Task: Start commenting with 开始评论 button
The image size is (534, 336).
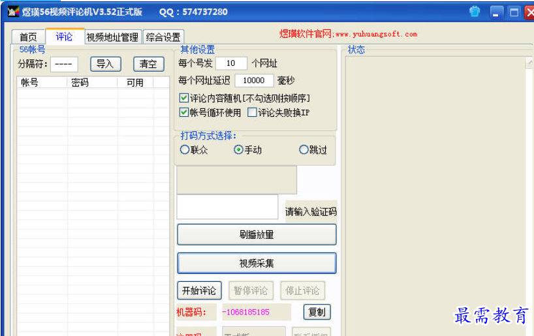Action: coord(199,290)
